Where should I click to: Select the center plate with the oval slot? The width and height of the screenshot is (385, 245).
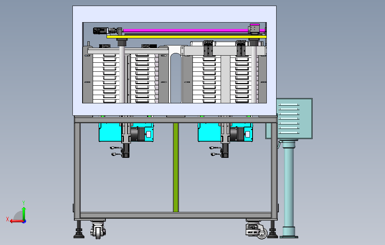pyautogui.click(x=176, y=74)
